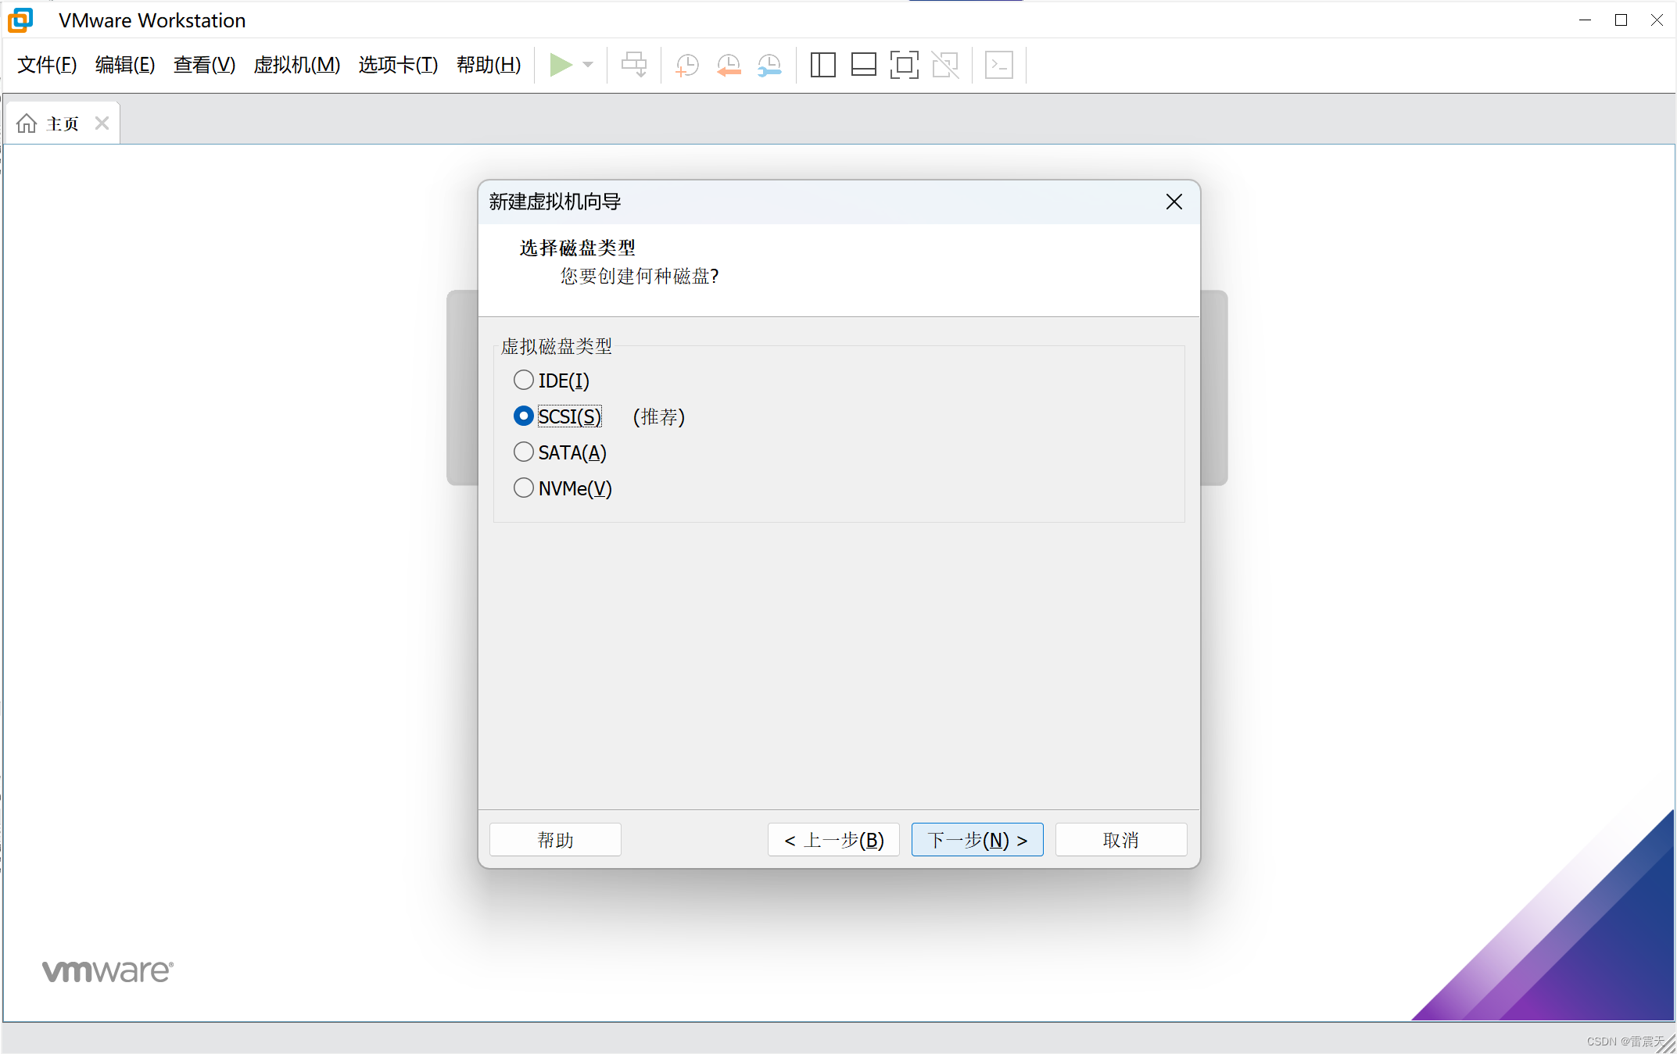Minimize the VMware Workstation window
The height and width of the screenshot is (1054, 1677).
(x=1585, y=20)
